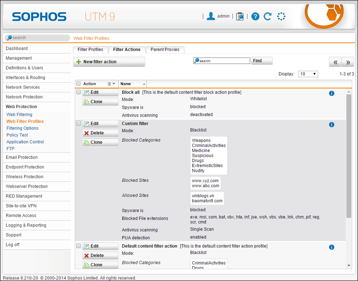Delete the Custom filter action
The image size is (358, 281).
point(100,133)
